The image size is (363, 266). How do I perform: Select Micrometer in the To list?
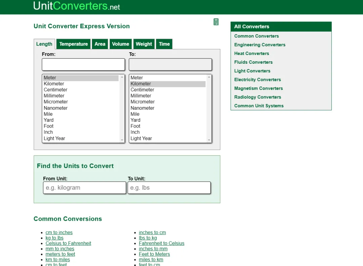tap(168, 102)
